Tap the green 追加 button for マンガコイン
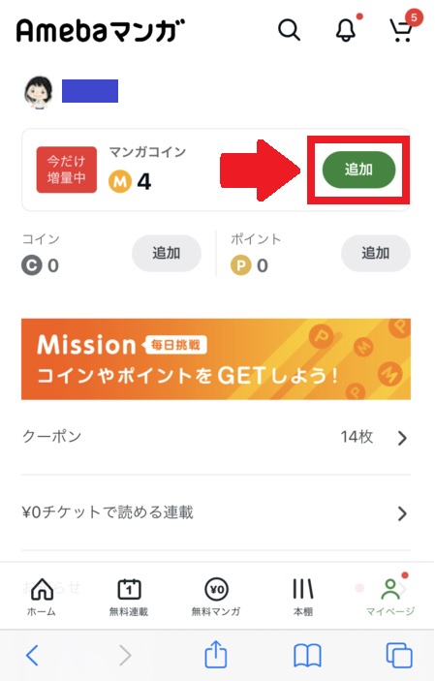 [359, 170]
